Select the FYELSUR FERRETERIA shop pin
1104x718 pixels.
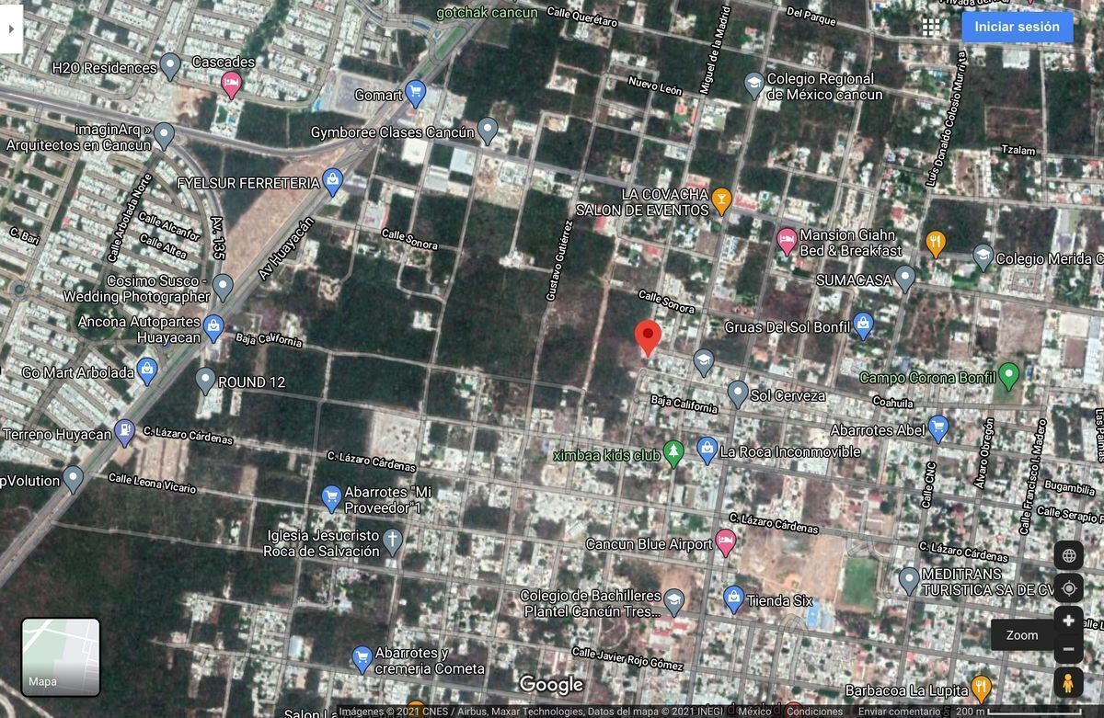tap(333, 181)
